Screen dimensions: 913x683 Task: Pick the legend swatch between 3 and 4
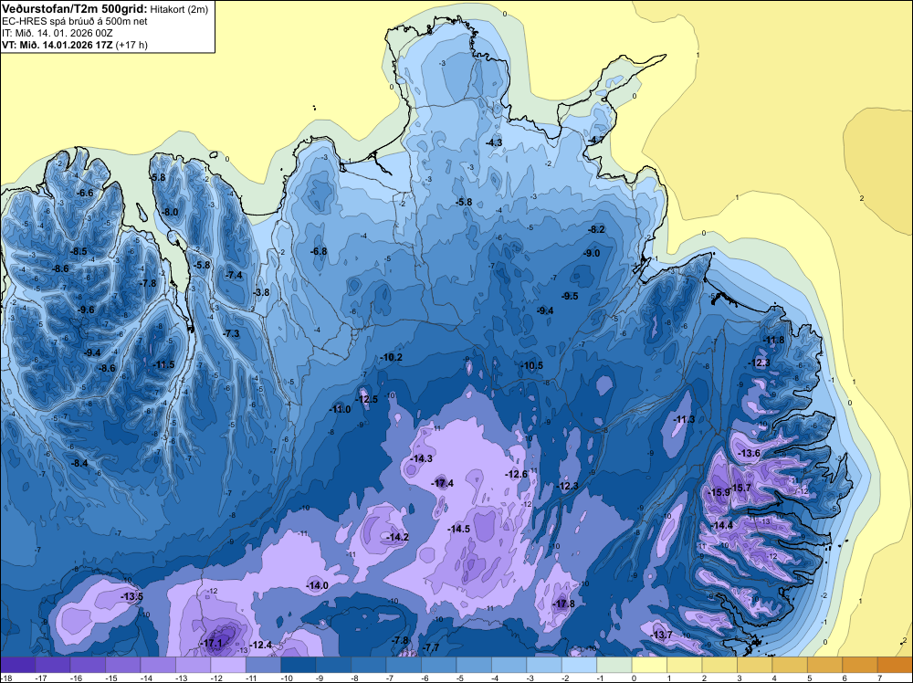[x=755, y=665]
